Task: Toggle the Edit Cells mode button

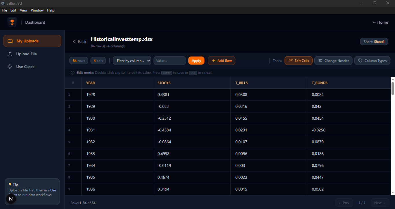Action: [x=298, y=61]
